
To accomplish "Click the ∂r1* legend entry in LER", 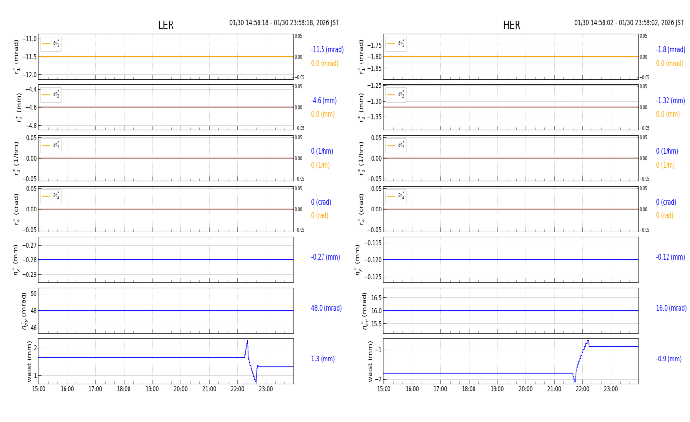I will pyautogui.click(x=51, y=44).
